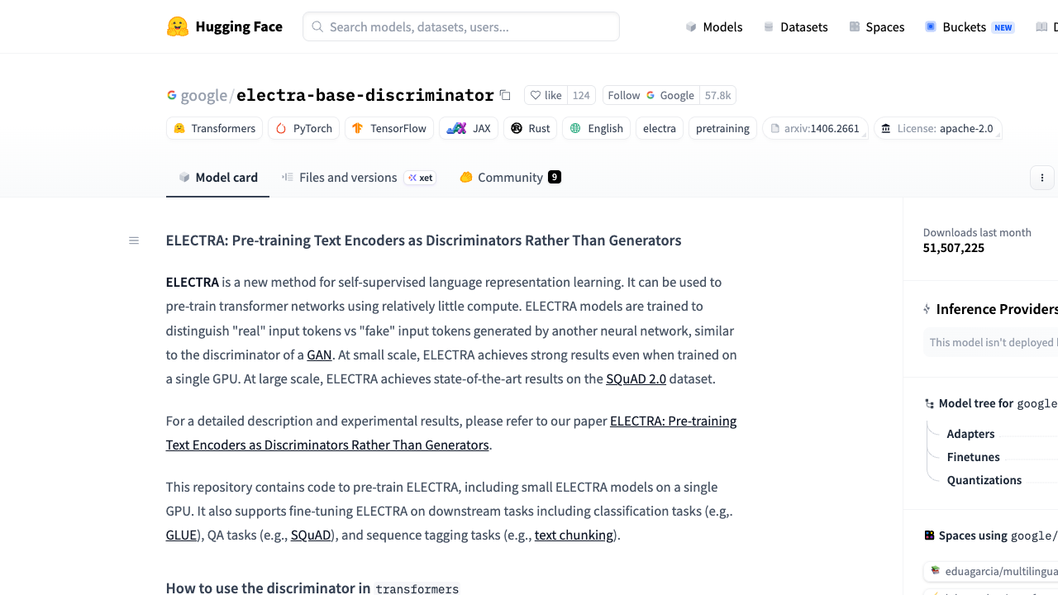
Task: Open the SQuAD 2.0 link
Action: click(636, 378)
